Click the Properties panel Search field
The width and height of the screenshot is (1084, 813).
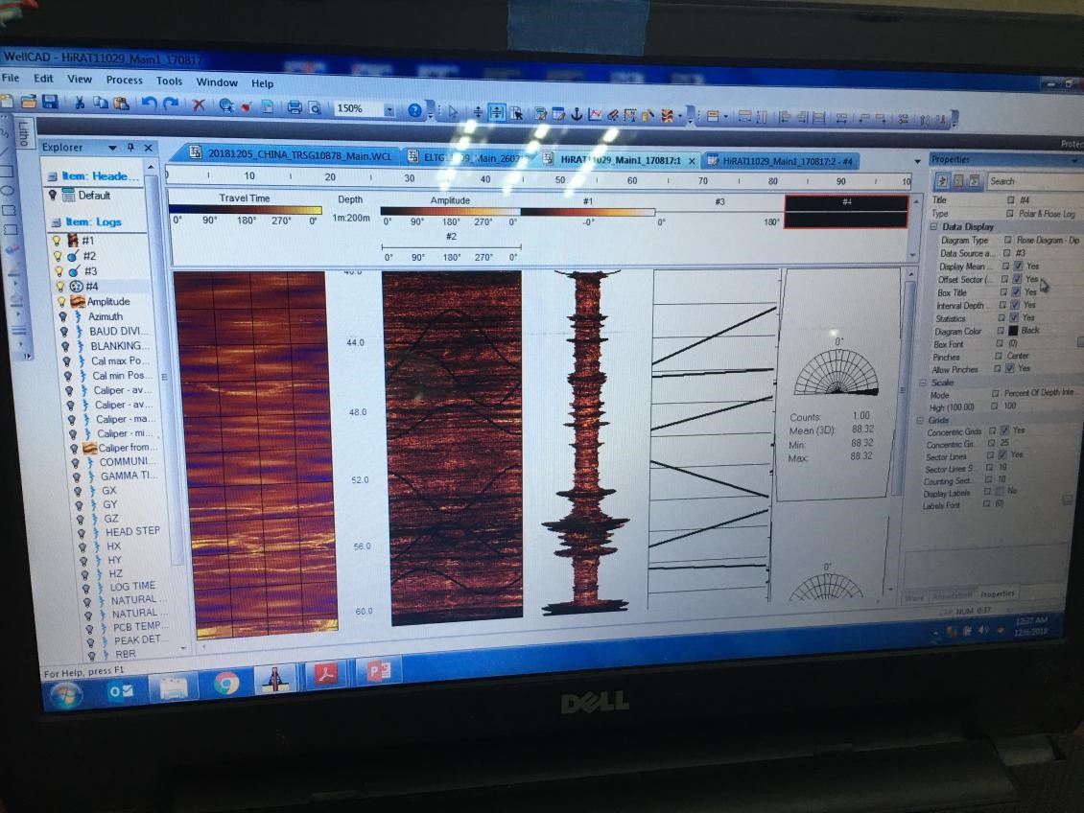(x=1031, y=181)
